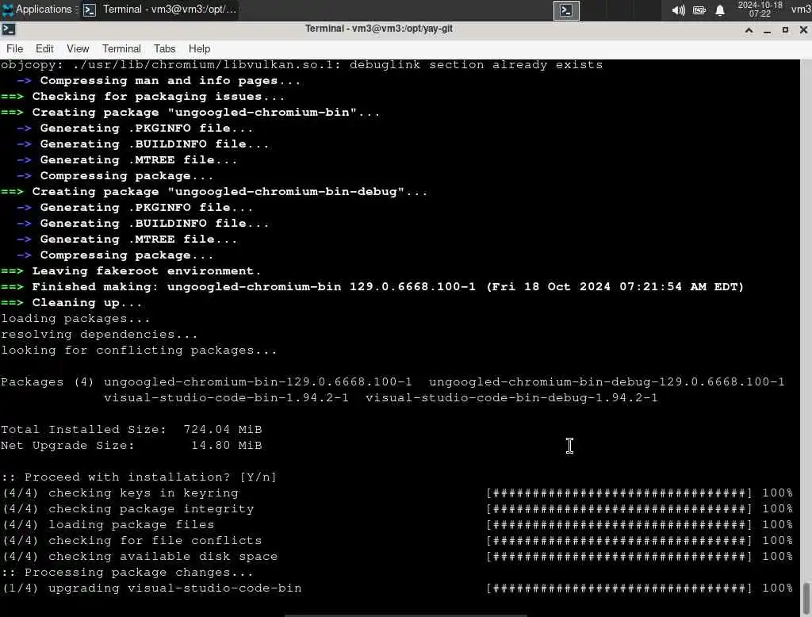Open the terminal window menu icon
The image size is (812, 617).
pos(9,29)
